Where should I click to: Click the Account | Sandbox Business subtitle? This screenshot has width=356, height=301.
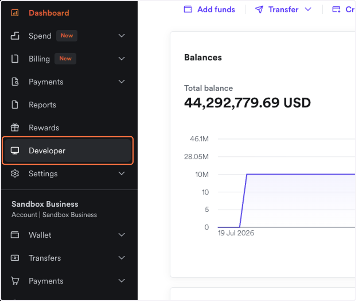click(54, 215)
